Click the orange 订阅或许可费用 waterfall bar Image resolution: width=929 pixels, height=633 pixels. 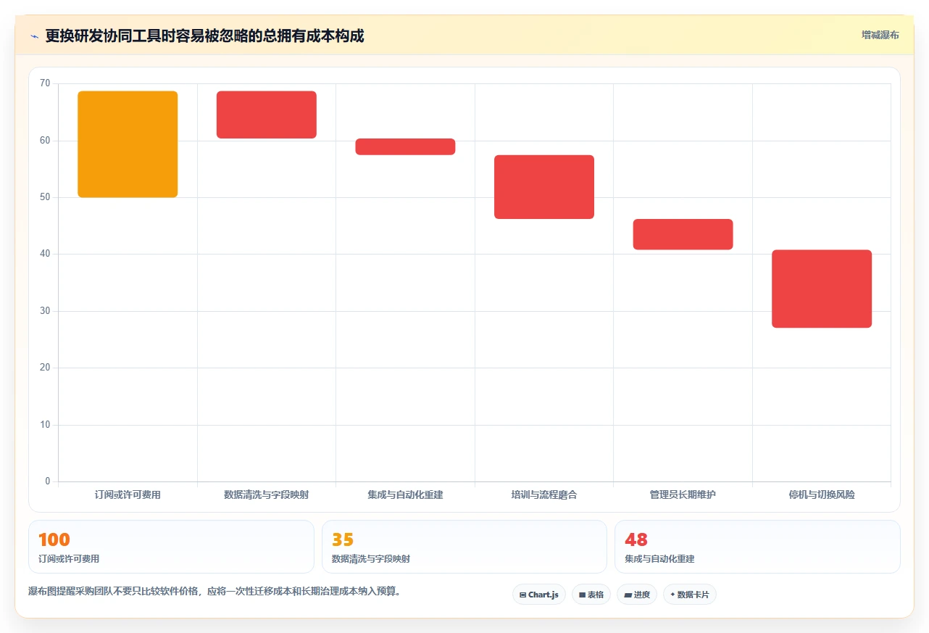pos(128,144)
